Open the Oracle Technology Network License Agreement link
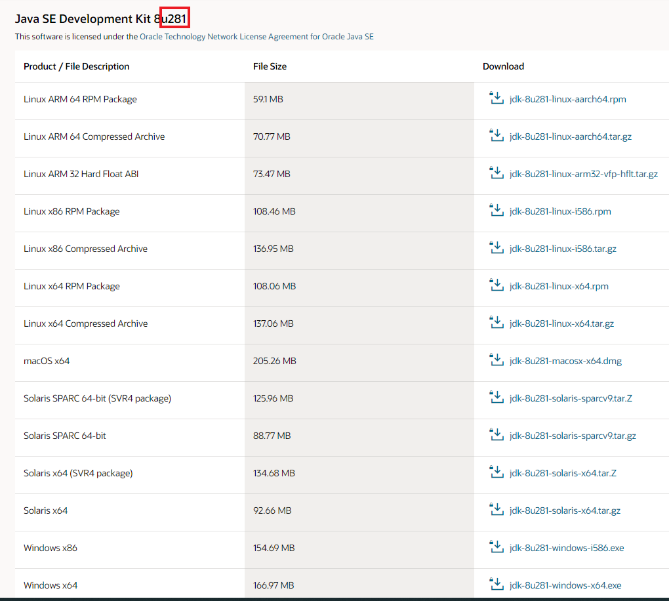 [x=256, y=37]
